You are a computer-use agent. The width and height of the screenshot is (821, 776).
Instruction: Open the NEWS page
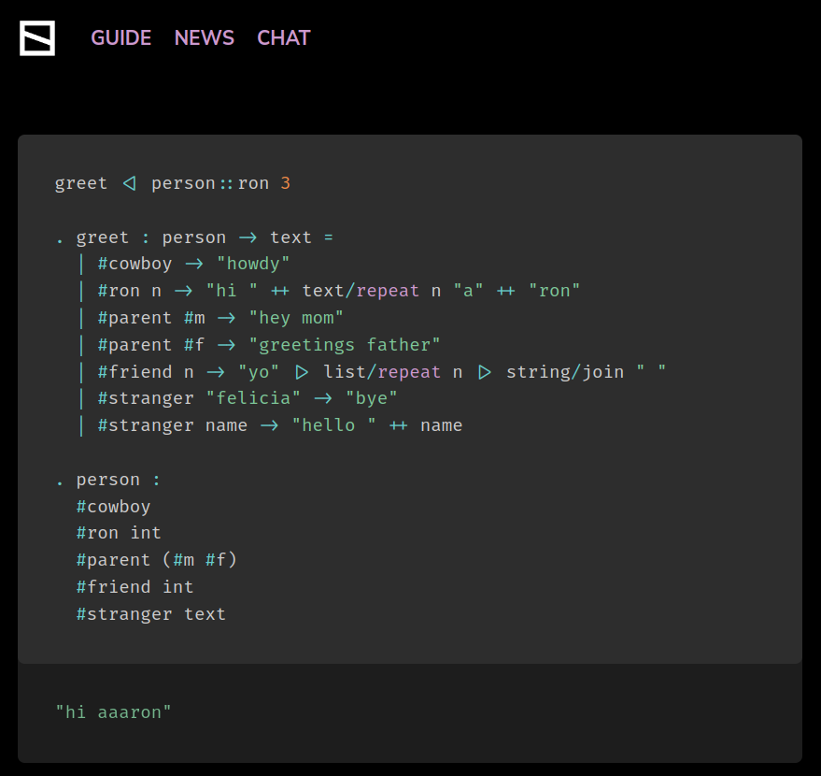point(204,37)
